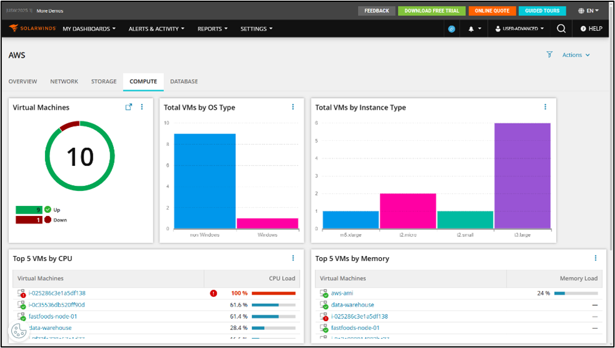Open data-warehouse link in CPU table
Screen dimensions: 615x348
coord(50,328)
